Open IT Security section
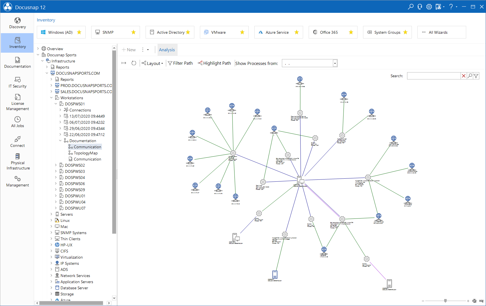486x306 pixels. coord(17,82)
